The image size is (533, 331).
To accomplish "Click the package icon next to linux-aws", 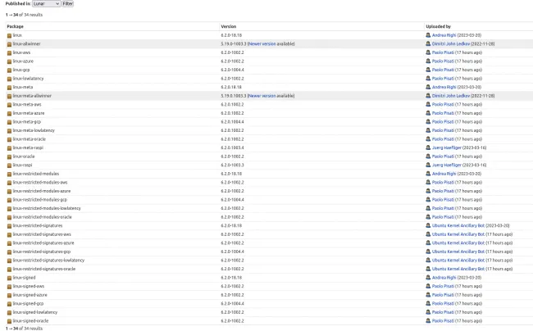I will click(x=10, y=52).
